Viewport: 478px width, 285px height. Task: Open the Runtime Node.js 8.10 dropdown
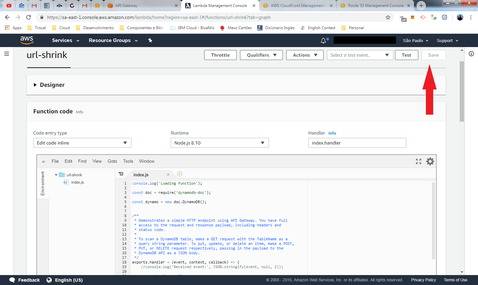pyautogui.click(x=220, y=143)
